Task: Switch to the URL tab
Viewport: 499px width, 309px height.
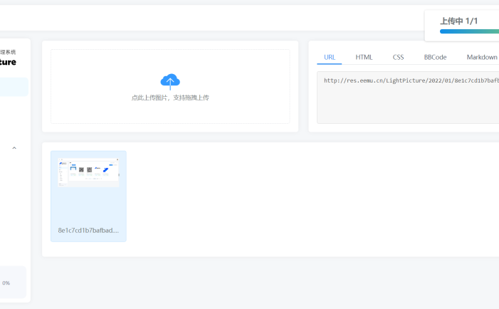Action: (x=330, y=57)
